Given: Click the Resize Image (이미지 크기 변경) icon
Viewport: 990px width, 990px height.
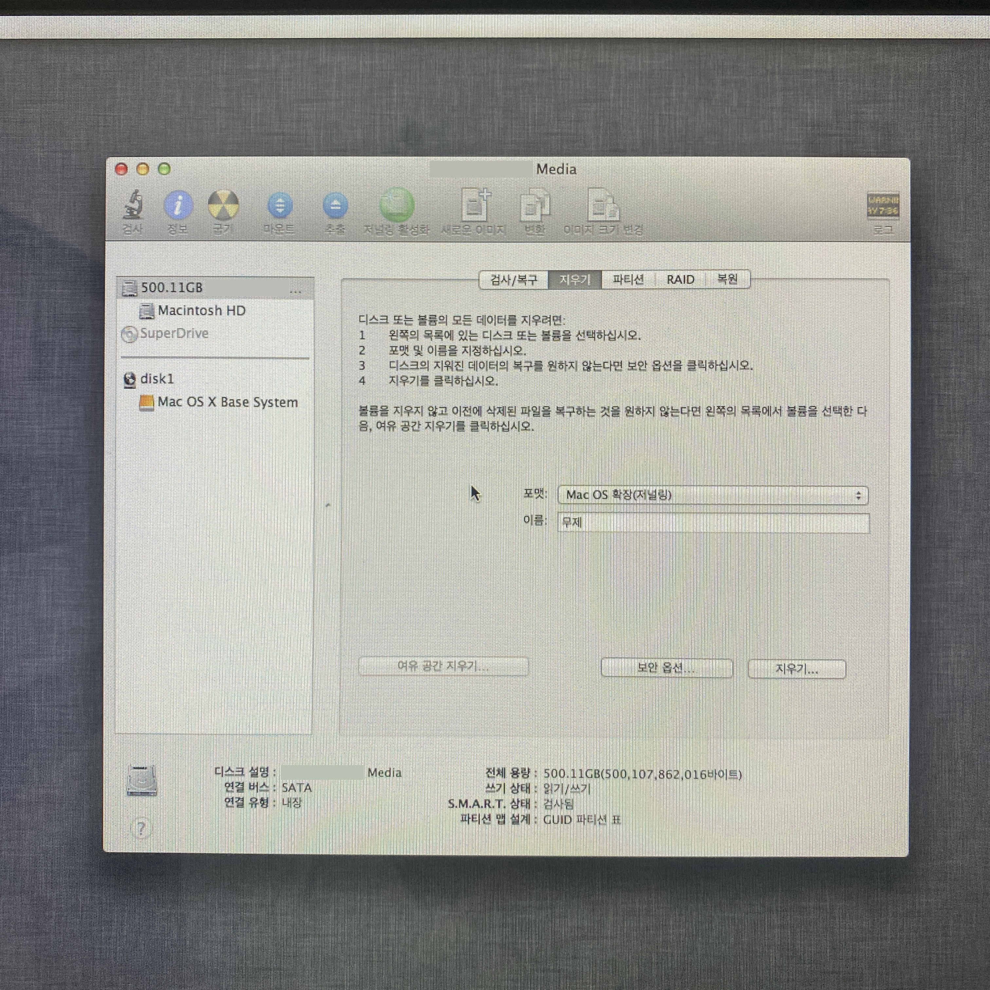Looking at the screenshot, I should [603, 206].
